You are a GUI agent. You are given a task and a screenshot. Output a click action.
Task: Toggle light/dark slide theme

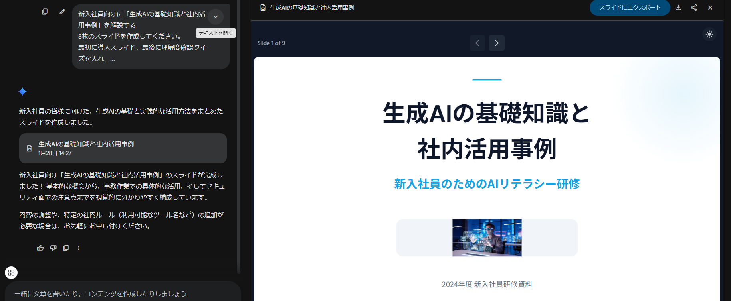pyautogui.click(x=709, y=34)
